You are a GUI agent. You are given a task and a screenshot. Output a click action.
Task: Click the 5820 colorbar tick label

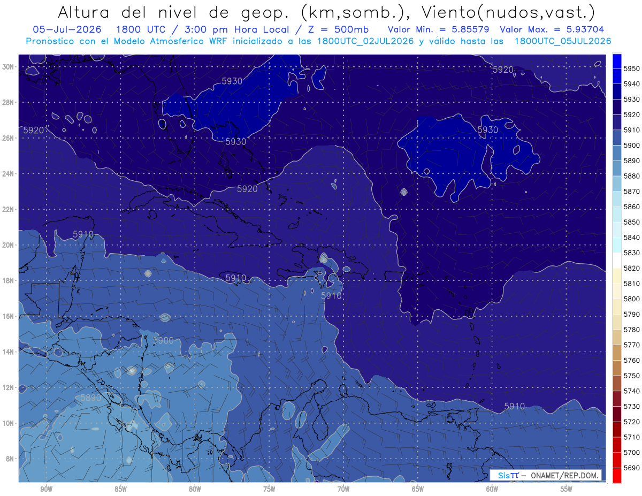(631, 268)
